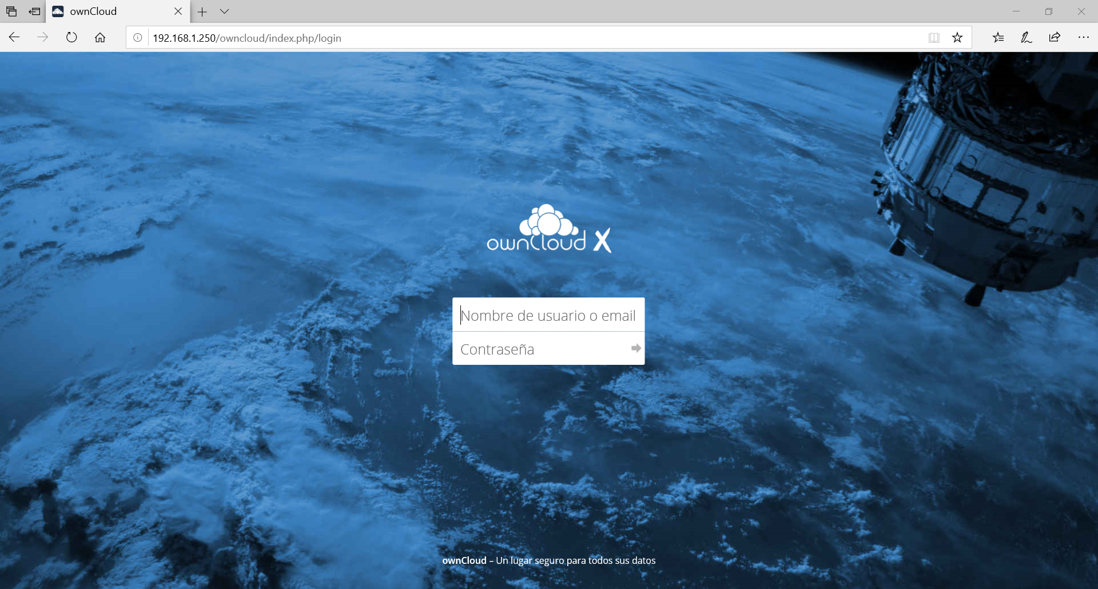This screenshot has width=1098, height=589.
Task: Refresh the ownCloud login page
Action: coord(71,37)
